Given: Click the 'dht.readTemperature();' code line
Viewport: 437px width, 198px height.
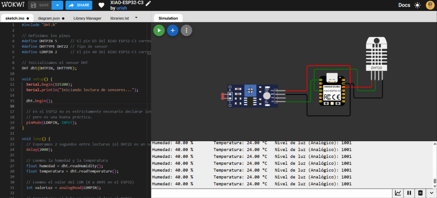Looking at the screenshot, I should pos(72,171).
